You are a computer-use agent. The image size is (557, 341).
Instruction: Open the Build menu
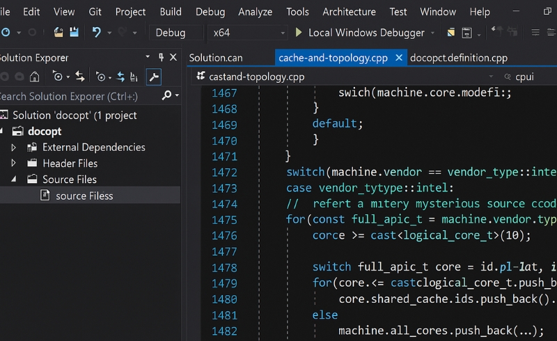coord(171,12)
